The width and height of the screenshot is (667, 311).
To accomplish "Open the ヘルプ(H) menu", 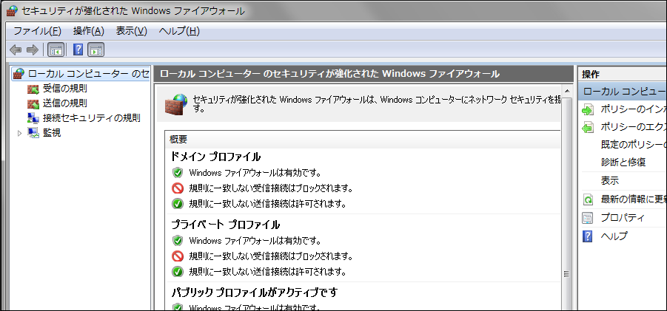I will 179,31.
